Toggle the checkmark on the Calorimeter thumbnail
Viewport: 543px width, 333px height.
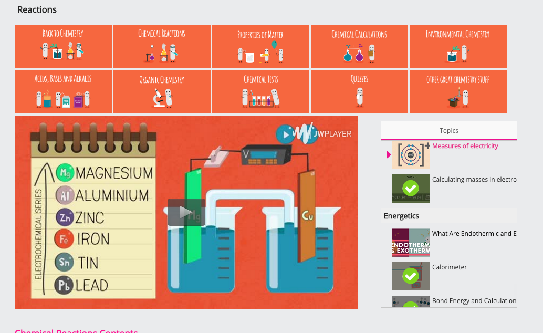point(410,276)
